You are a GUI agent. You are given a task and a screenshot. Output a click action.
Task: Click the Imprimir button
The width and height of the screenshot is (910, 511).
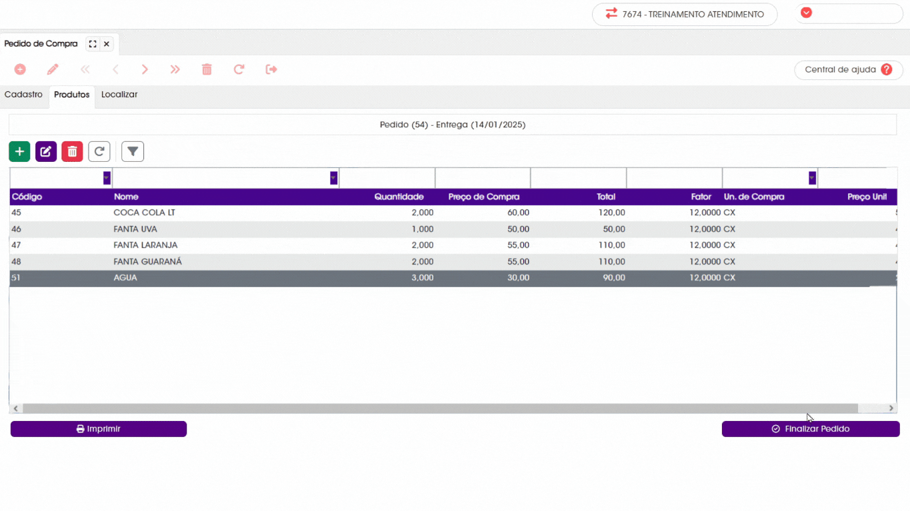pyautogui.click(x=99, y=429)
